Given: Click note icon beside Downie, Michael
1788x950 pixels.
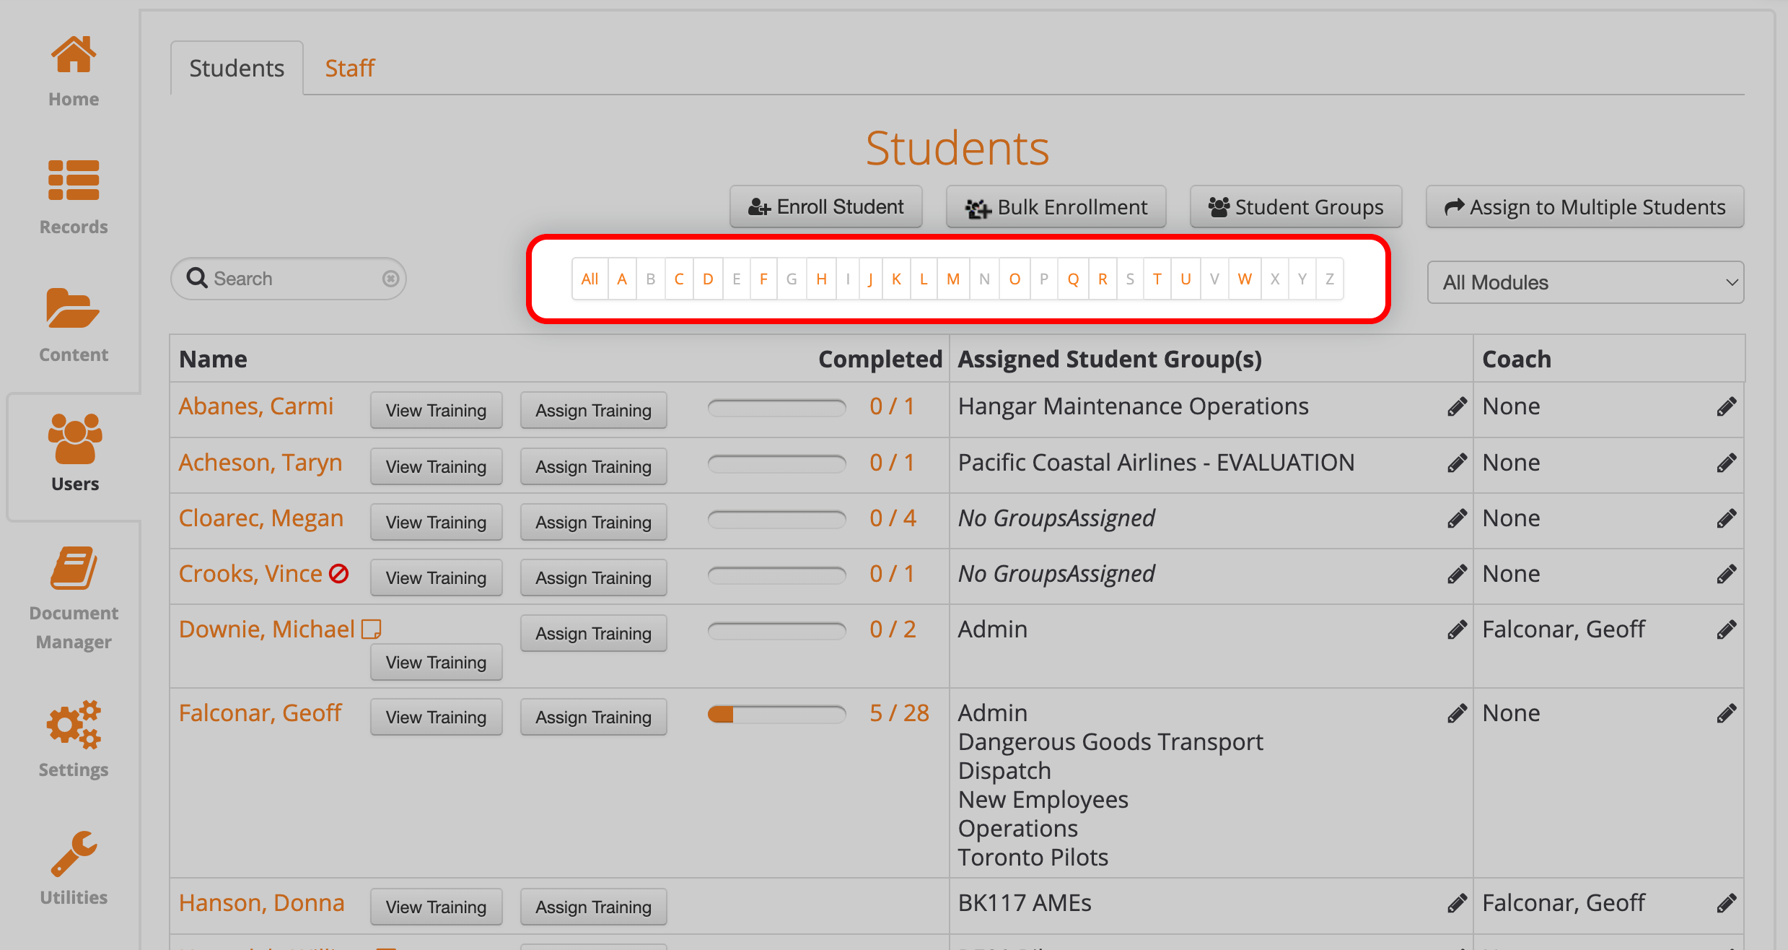Looking at the screenshot, I should tap(371, 629).
